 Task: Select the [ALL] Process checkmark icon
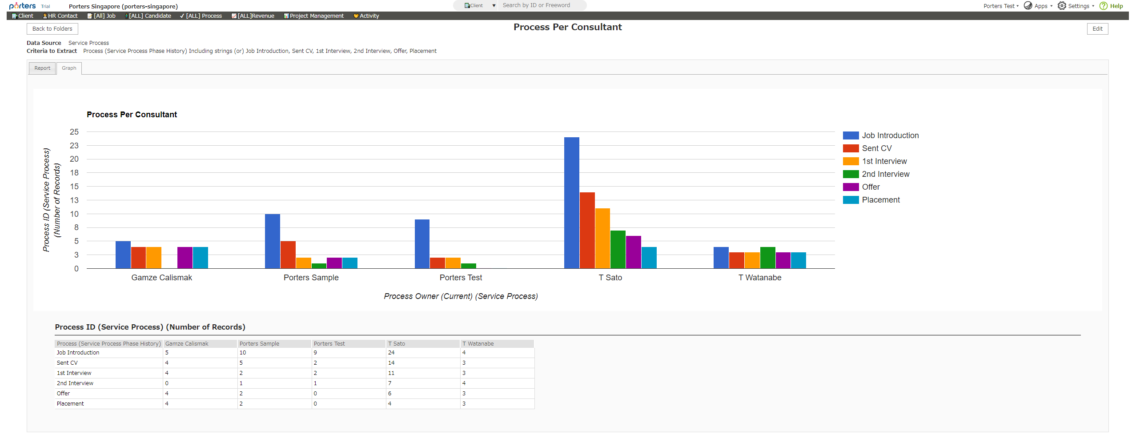click(x=181, y=16)
